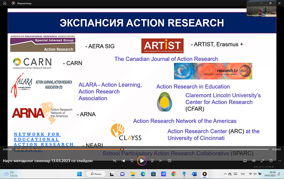Viewport: 284px width, 179px height.
Task: Open Google Chrome from the taskbar
Action: point(174,174)
